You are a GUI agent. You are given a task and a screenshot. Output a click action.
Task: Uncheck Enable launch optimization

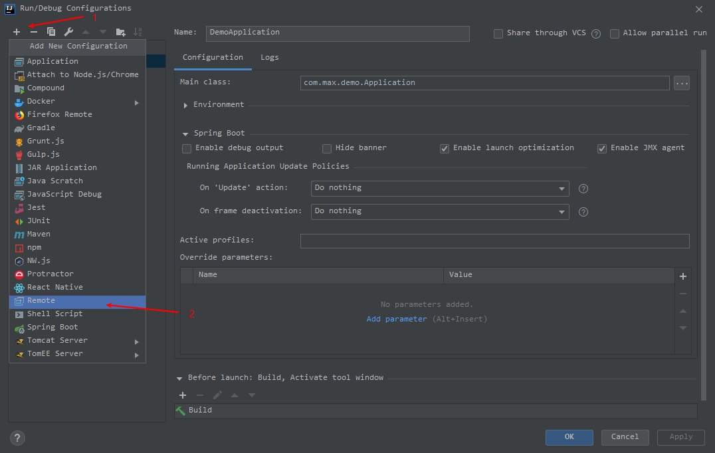pyautogui.click(x=444, y=149)
